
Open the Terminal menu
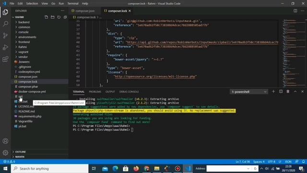point(72,3)
